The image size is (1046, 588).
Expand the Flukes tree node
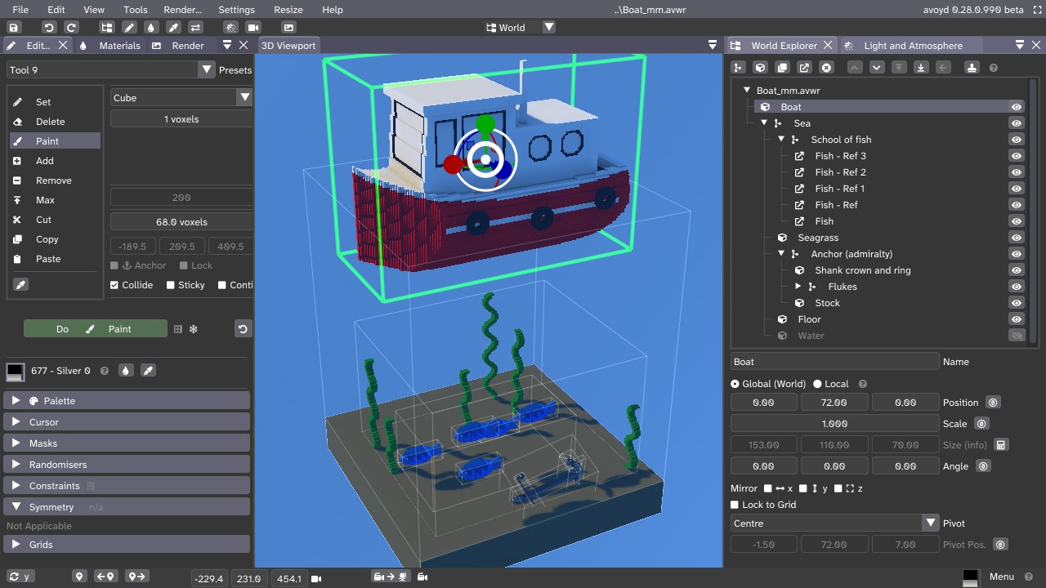(x=798, y=287)
